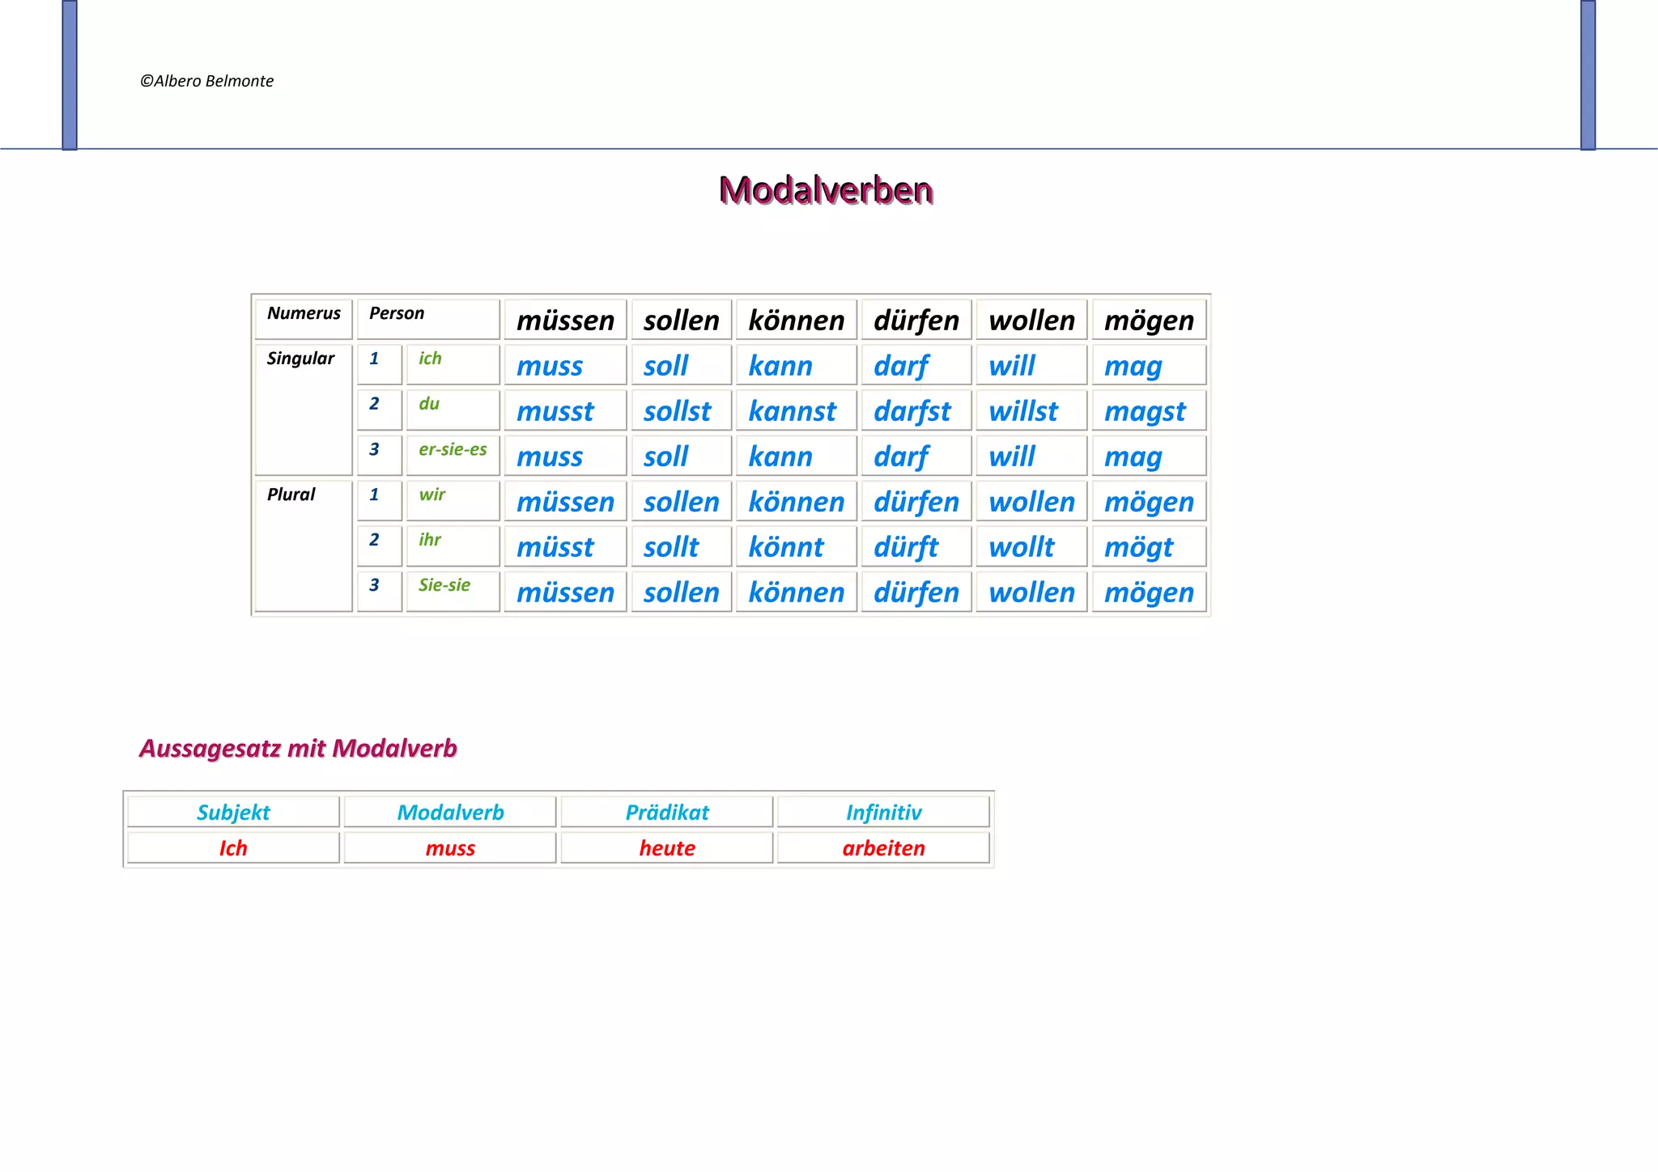The width and height of the screenshot is (1658, 1172).
Task: Click the green 'er-sie-es' pronoun cell
Action: (x=453, y=450)
